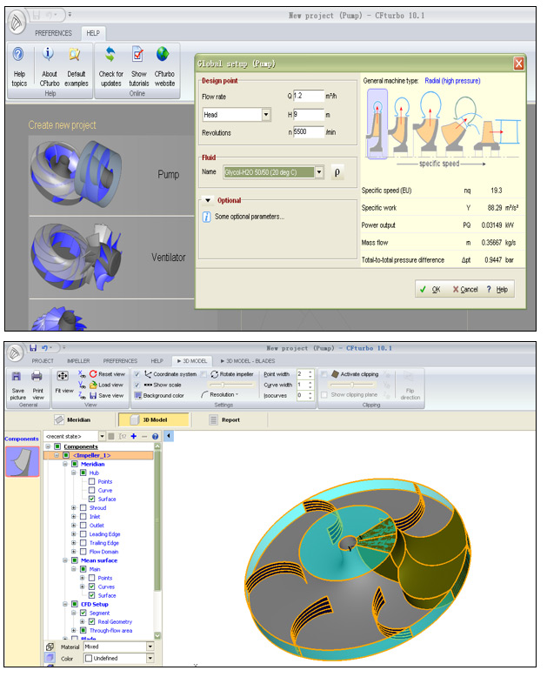Open Material dropdown

point(150,647)
